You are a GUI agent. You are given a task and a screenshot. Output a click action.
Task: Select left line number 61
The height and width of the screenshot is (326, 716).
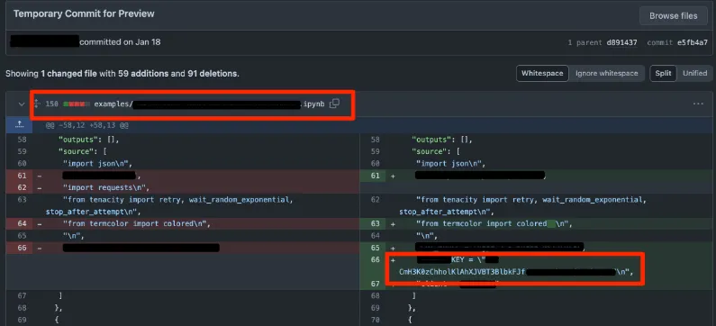(23, 176)
